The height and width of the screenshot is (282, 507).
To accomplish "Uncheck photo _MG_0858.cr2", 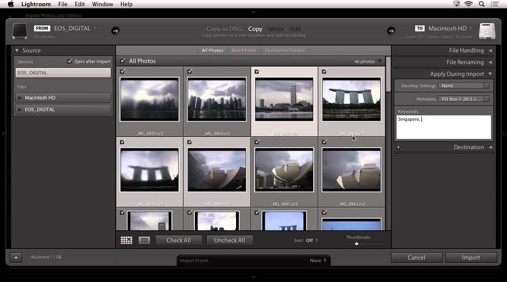I will (324, 71).
